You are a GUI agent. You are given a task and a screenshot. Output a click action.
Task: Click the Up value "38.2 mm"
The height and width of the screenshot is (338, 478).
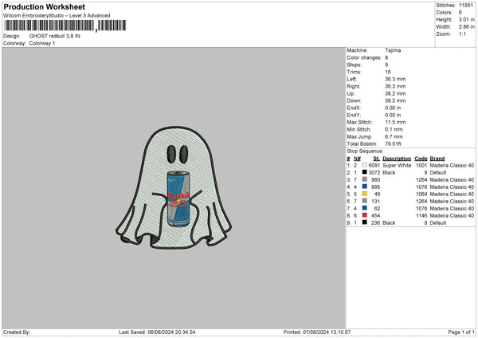pos(395,93)
